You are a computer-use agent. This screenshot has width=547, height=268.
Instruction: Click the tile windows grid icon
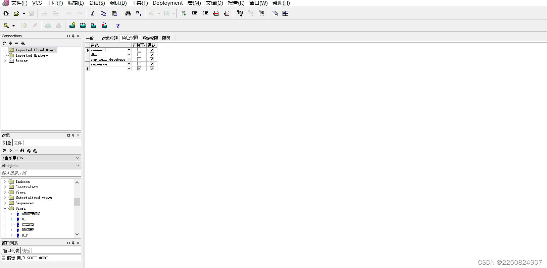click(286, 13)
